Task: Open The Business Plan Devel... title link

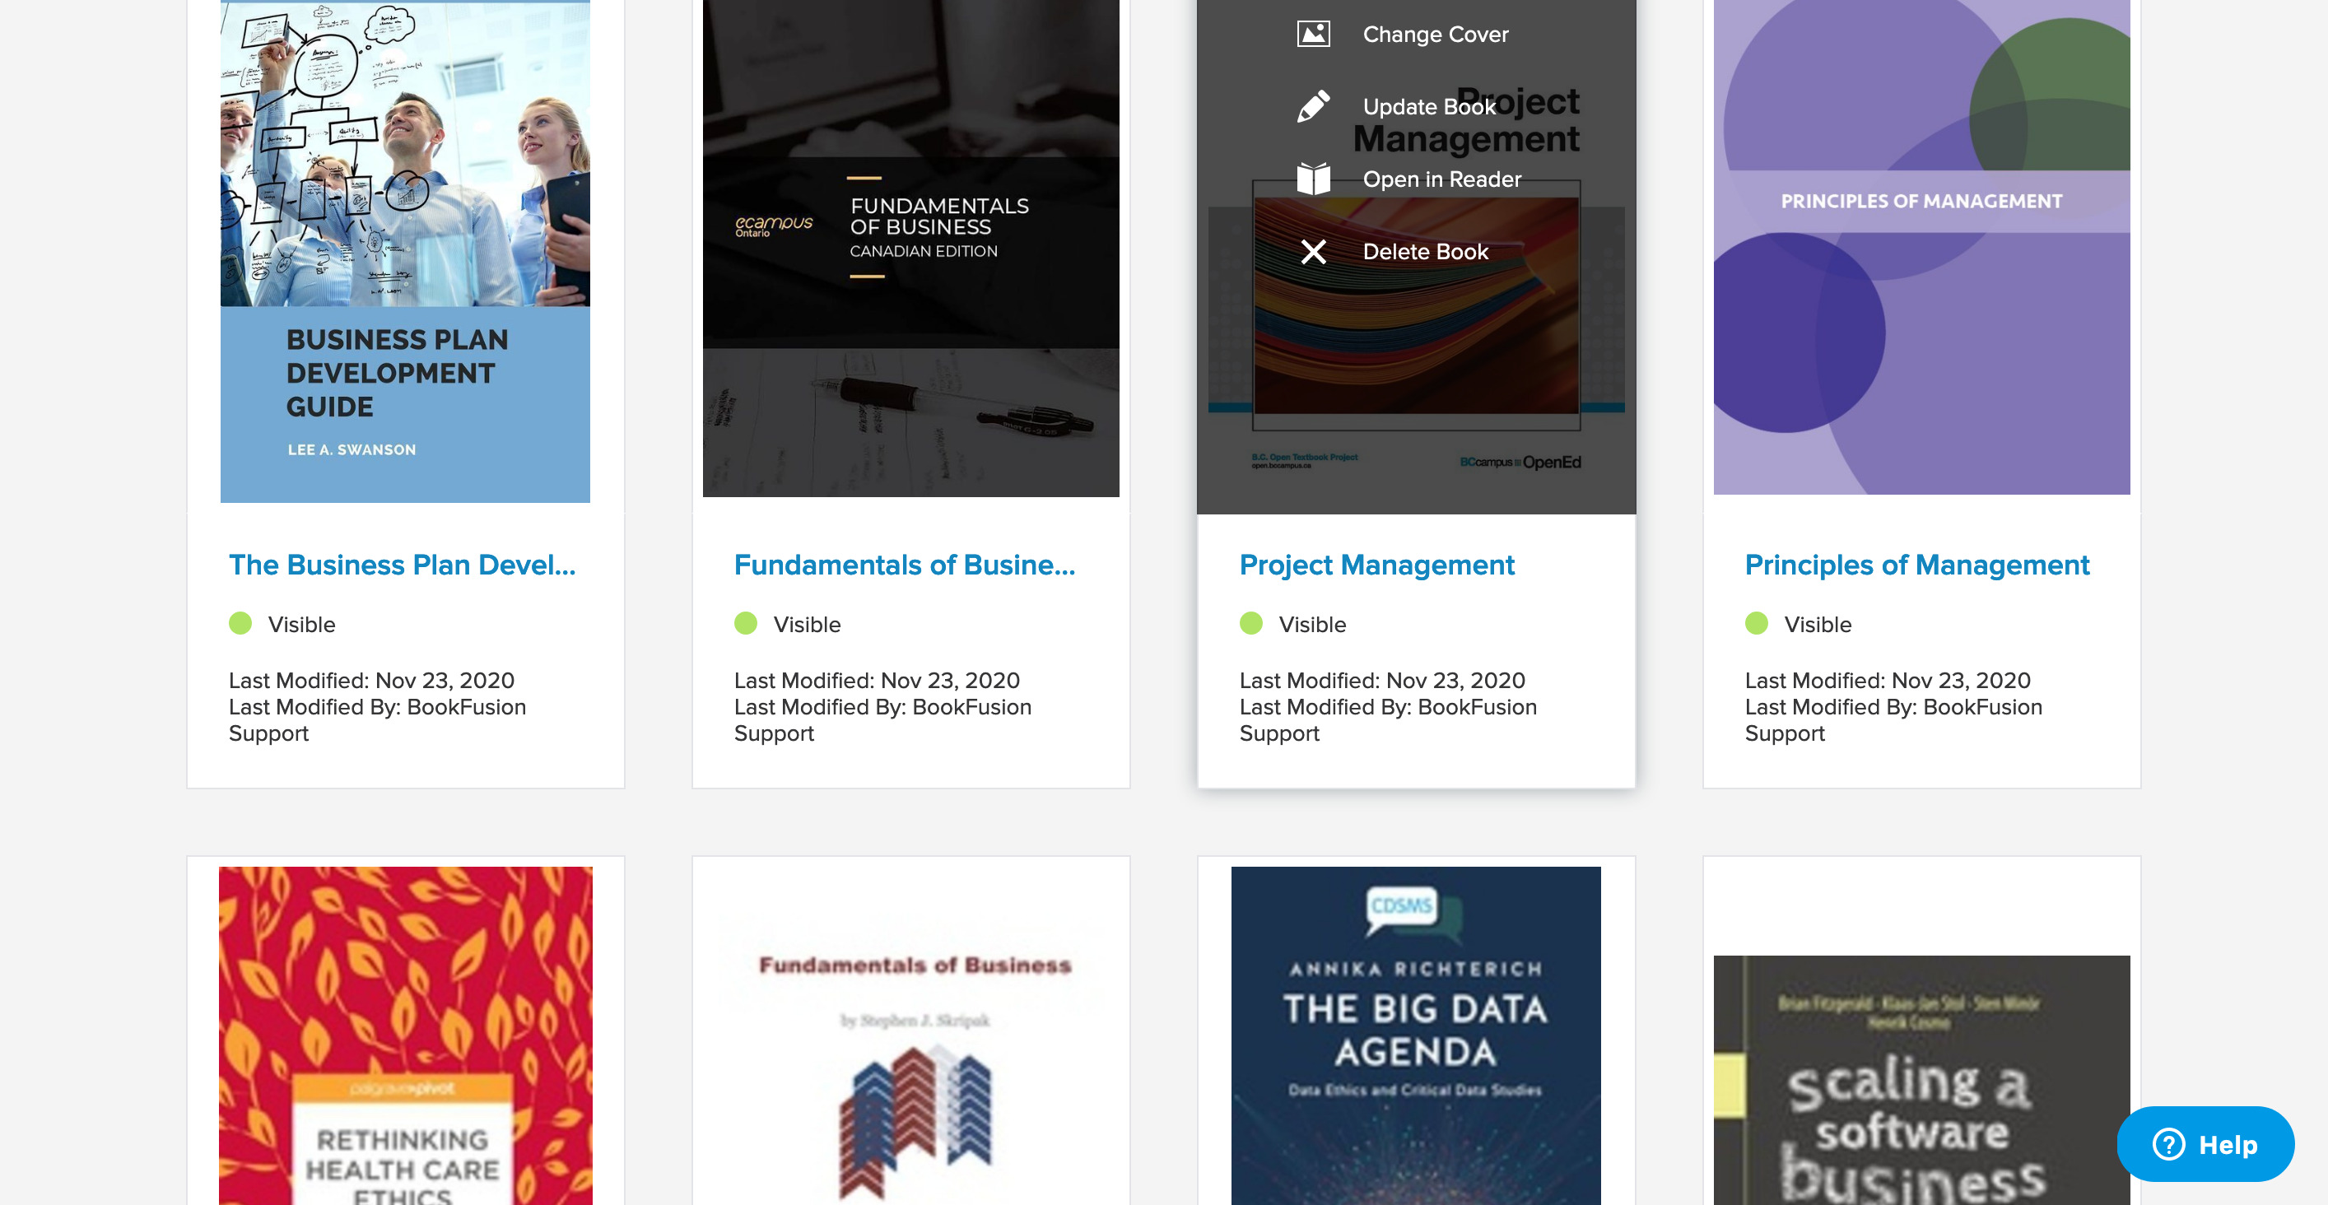Action: [x=403, y=565]
